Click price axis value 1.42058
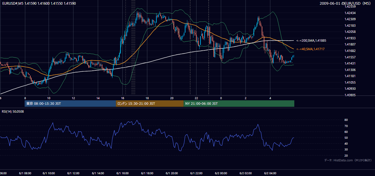This screenshot has width=375, height=176. (x=350, y=32)
